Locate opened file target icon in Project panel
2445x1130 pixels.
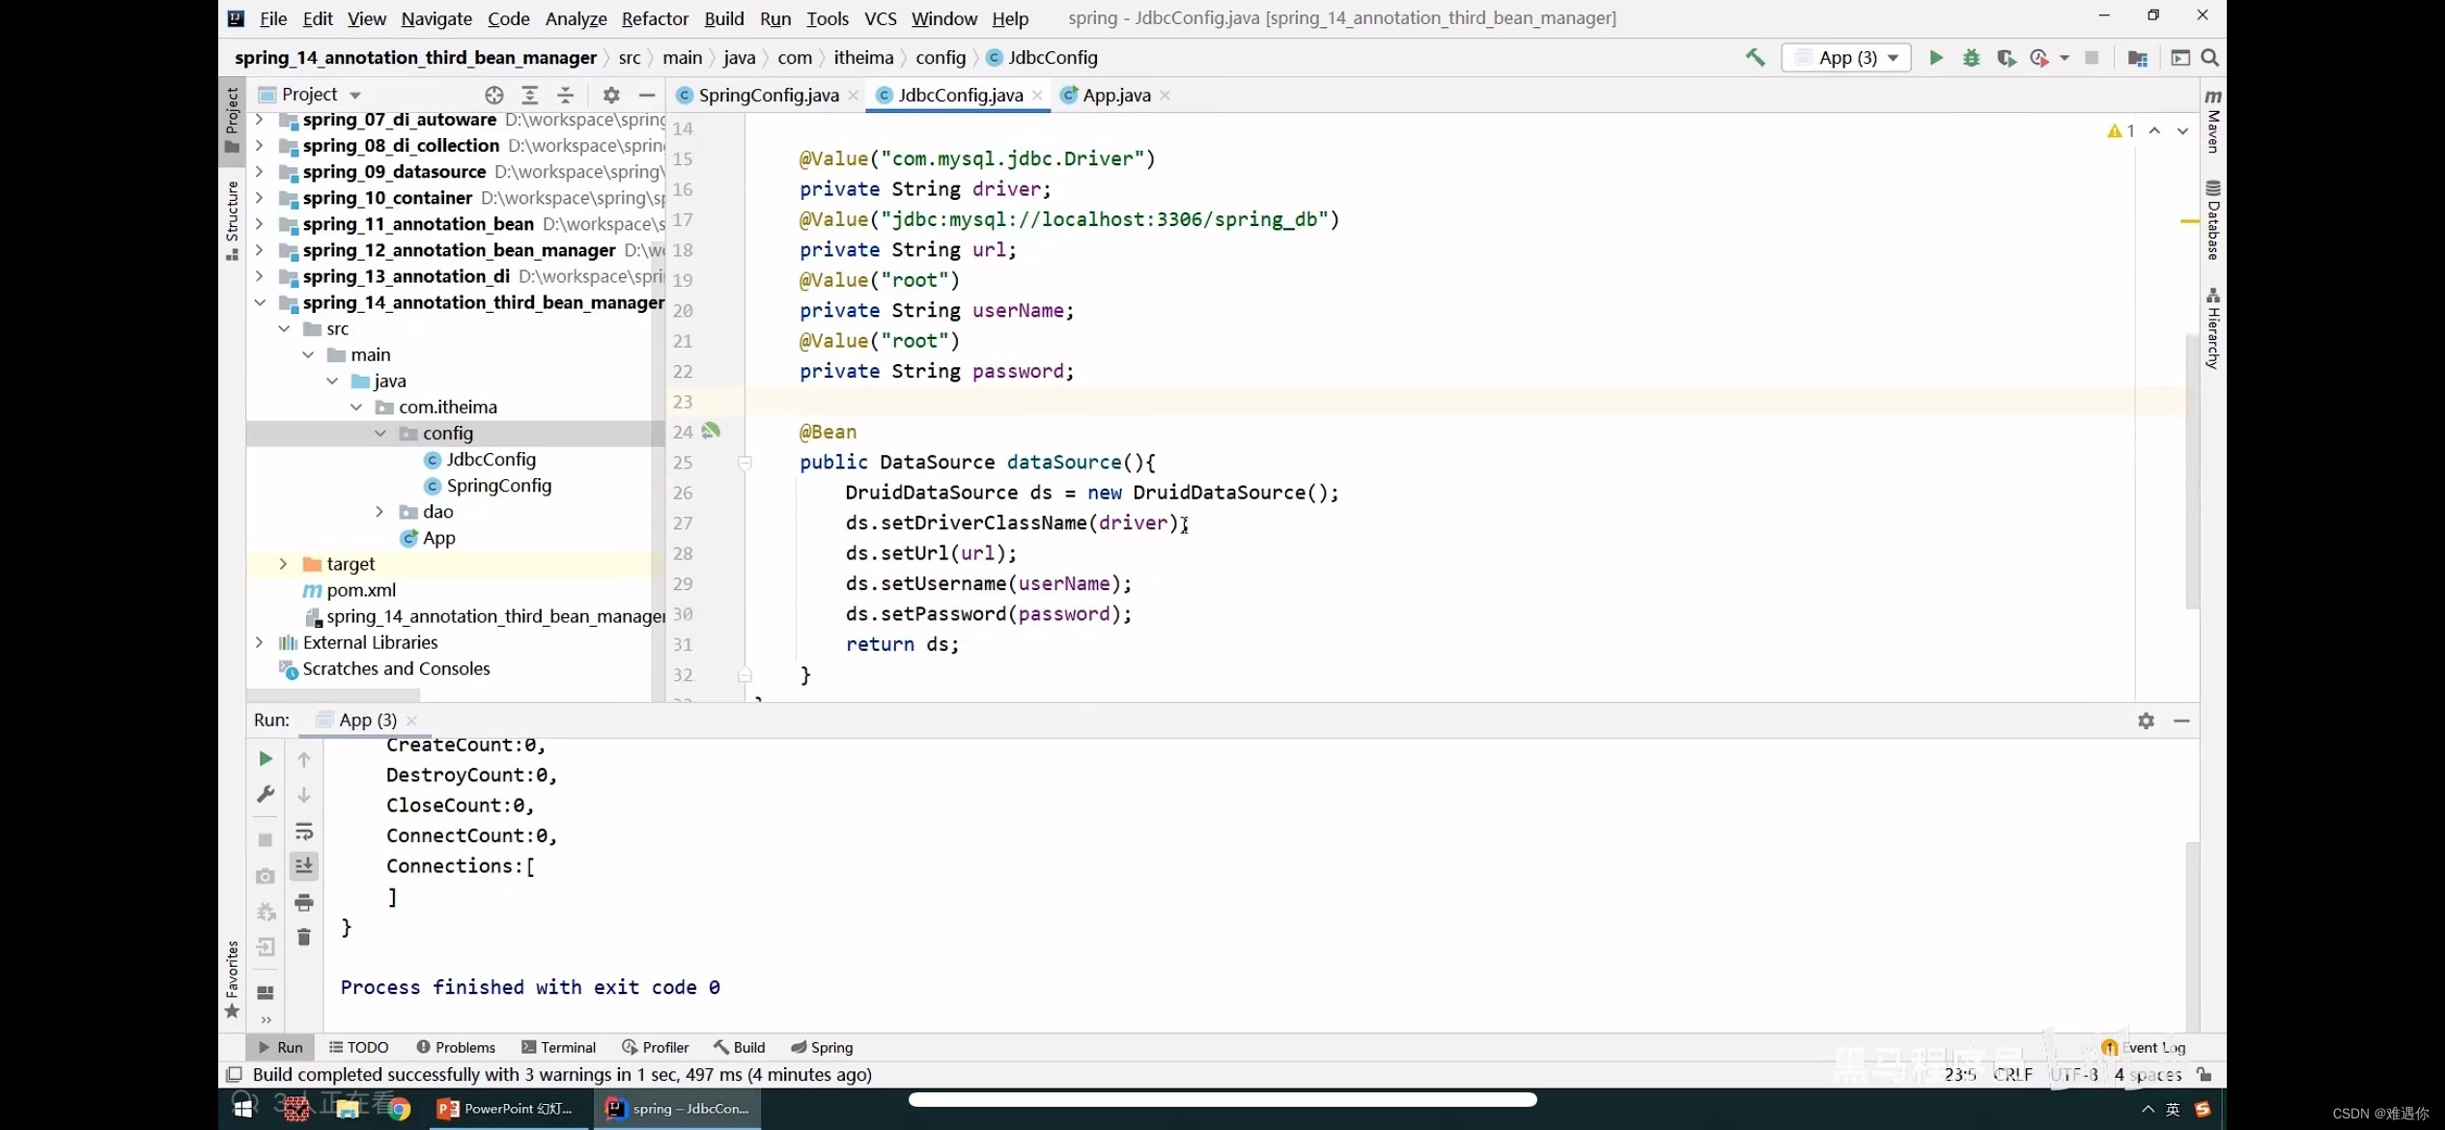[x=494, y=95]
